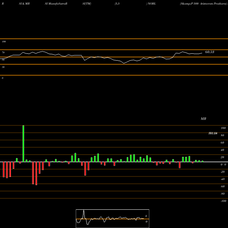Click the 80 label on the MR axis
228x228 pixels.
[223, 135]
